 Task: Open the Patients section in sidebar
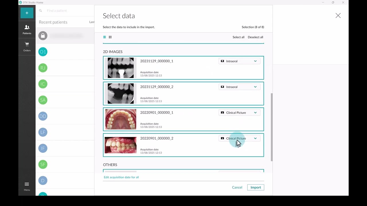pos(27,29)
